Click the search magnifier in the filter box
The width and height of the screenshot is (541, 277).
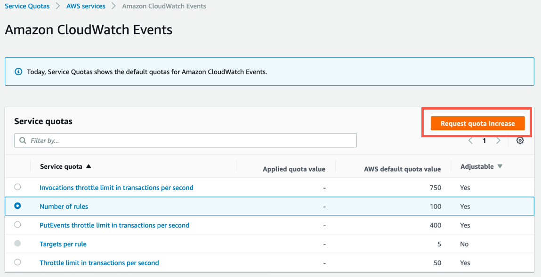pyautogui.click(x=23, y=141)
